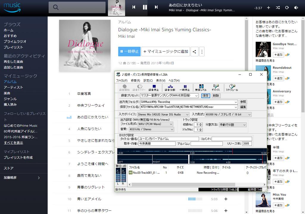
Task: Click the 歌手・作者 input field
Action: coord(157,144)
